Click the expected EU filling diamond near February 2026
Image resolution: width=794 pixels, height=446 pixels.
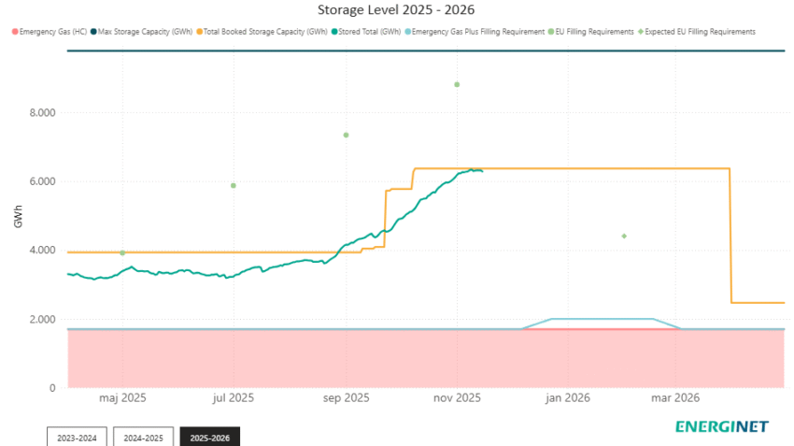(x=624, y=236)
